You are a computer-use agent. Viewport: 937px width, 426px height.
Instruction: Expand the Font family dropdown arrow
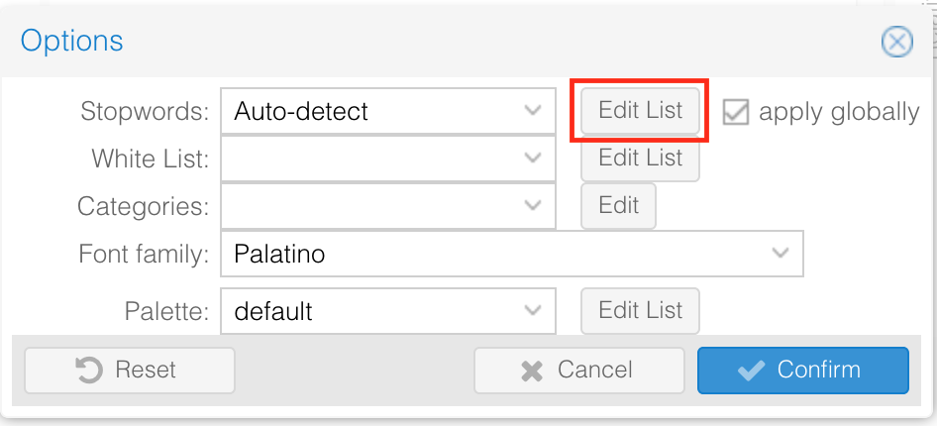point(780,254)
